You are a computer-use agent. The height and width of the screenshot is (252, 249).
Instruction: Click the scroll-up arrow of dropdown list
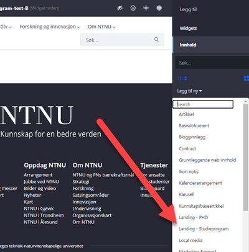(246, 101)
